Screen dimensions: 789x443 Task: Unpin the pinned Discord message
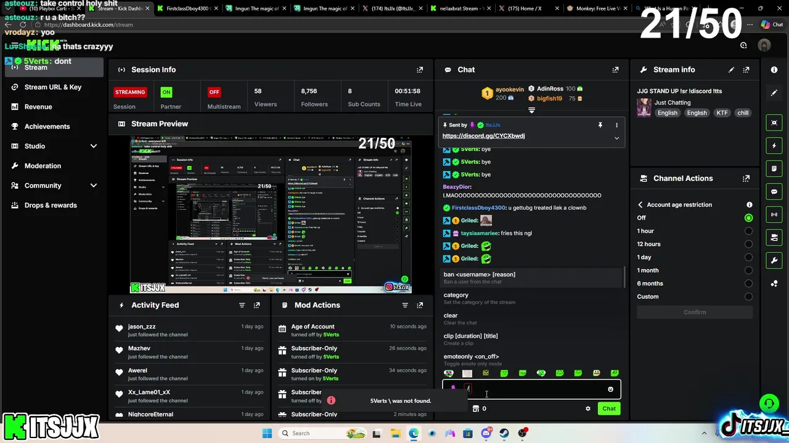pos(600,125)
